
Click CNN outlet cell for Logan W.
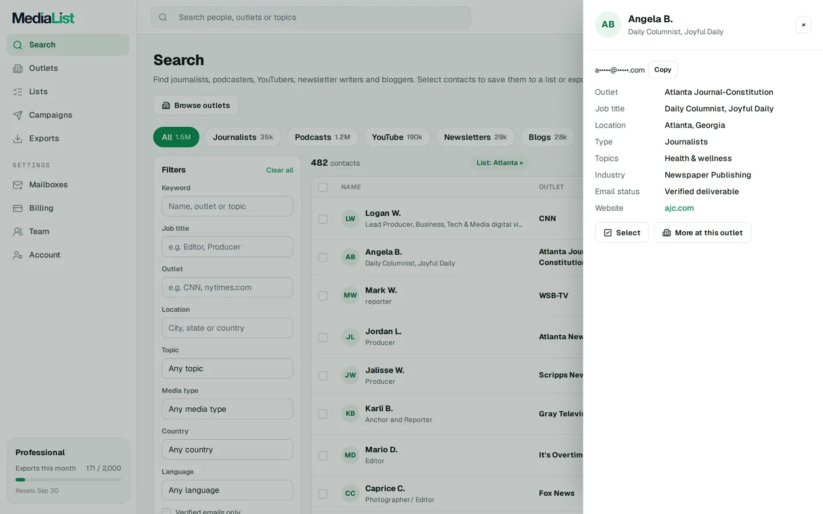tap(548, 219)
